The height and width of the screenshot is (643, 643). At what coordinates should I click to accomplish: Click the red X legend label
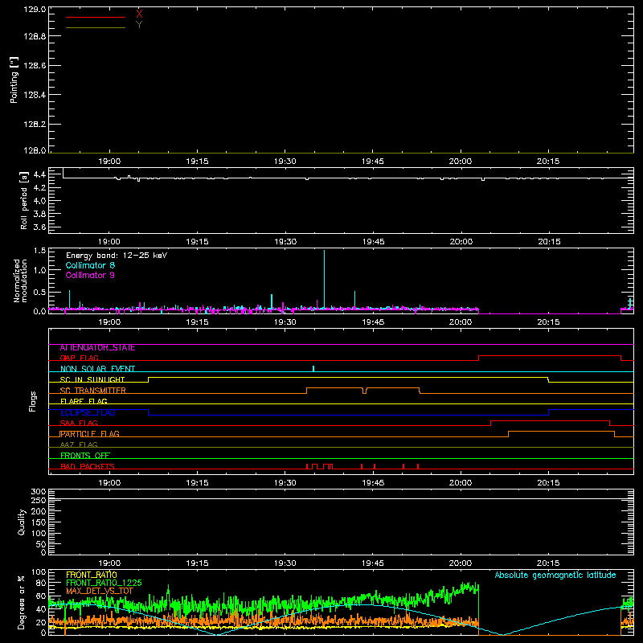point(139,14)
